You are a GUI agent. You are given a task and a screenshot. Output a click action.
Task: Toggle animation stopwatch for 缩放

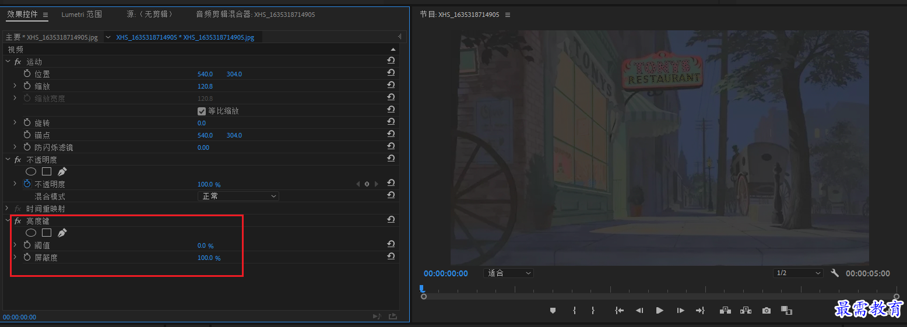coord(27,86)
